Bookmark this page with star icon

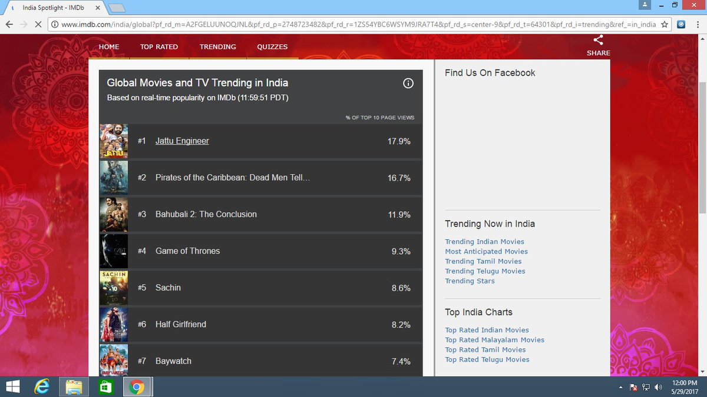tap(665, 25)
